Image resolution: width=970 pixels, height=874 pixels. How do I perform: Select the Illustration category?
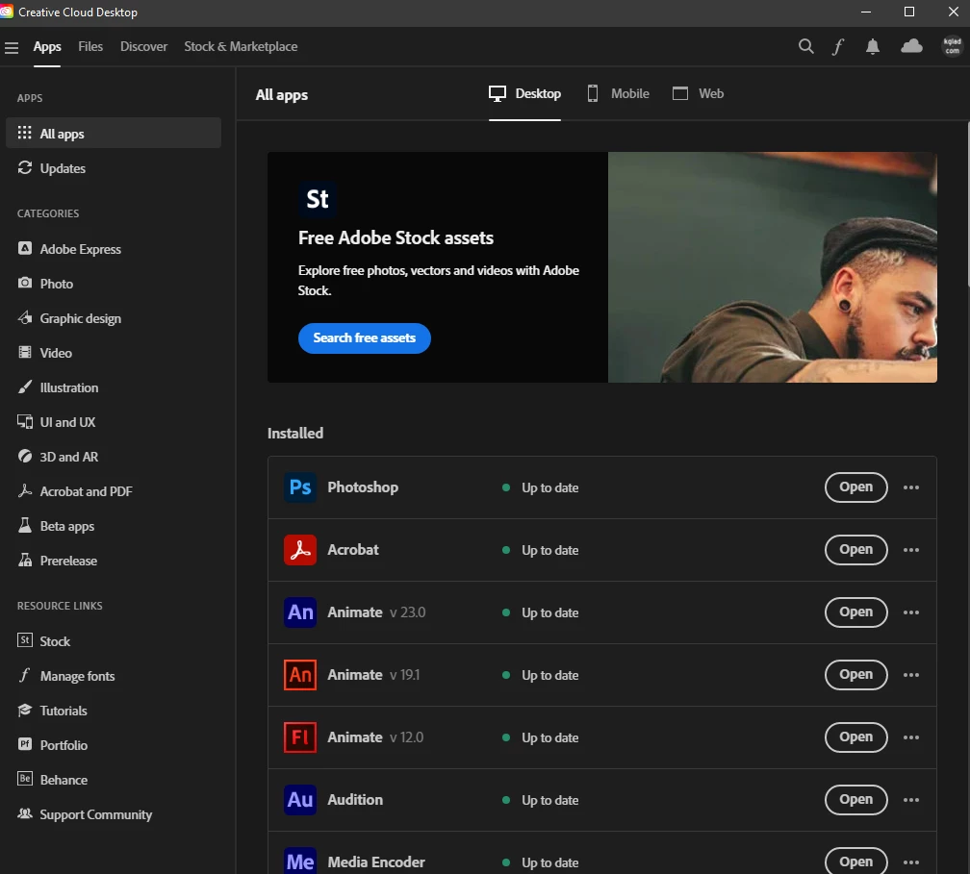[x=114, y=387]
